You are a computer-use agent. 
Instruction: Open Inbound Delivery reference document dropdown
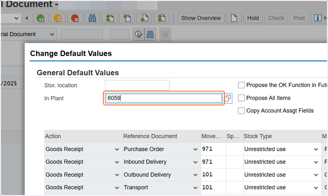[195, 162]
